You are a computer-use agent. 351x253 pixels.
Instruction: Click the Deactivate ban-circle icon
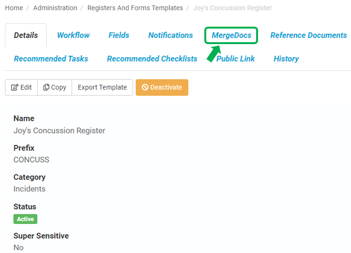(145, 87)
